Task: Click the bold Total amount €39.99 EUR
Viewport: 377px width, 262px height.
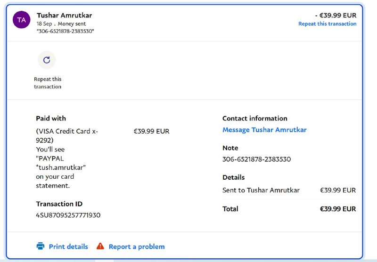Action: coord(338,209)
